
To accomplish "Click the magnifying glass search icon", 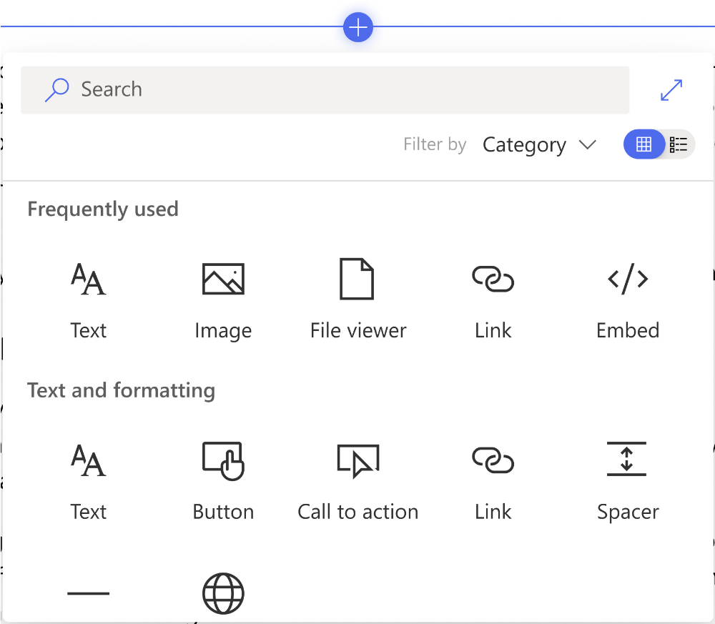I will tap(56, 90).
